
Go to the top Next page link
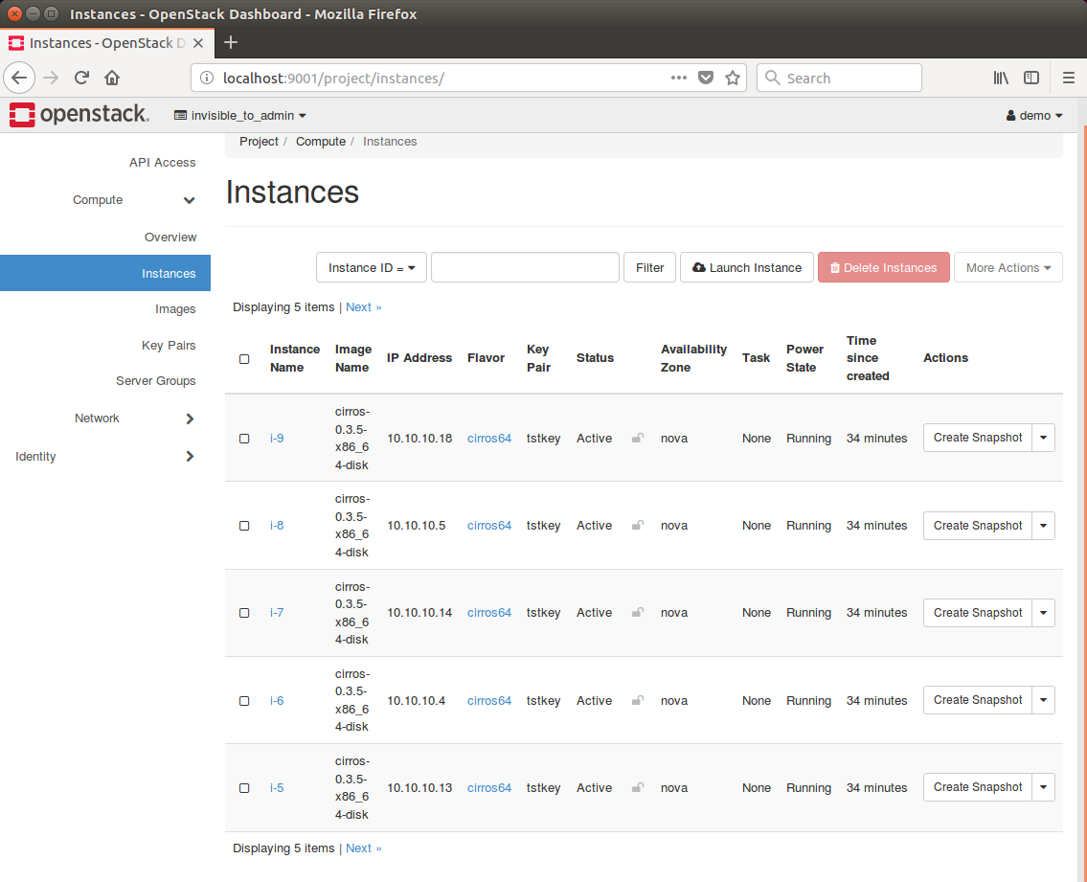pos(363,307)
